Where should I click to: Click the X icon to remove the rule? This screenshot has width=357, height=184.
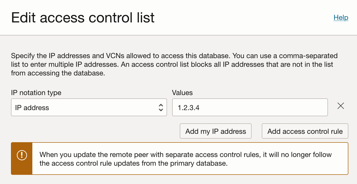point(340,106)
